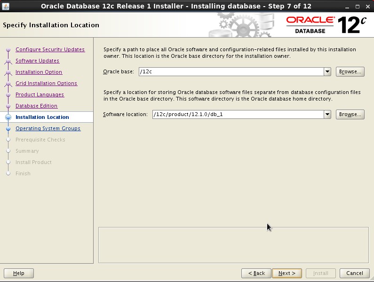
Task: Jump to Grid Installation Options
Action: pyautogui.click(x=46, y=83)
